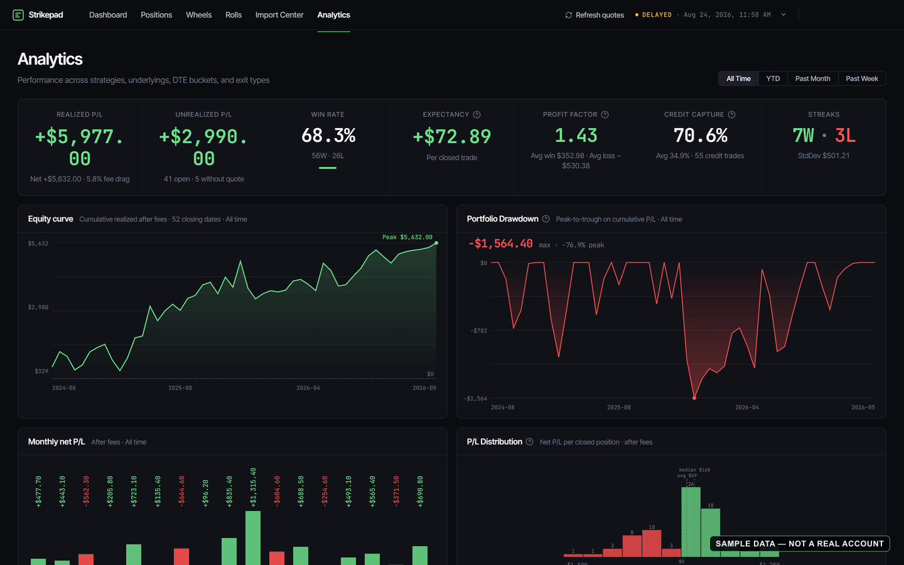
Task: Click the DELAYED status badge
Action: point(654,15)
